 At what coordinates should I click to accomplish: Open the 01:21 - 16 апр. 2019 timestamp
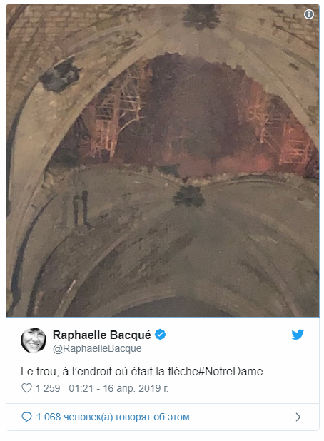point(118,388)
